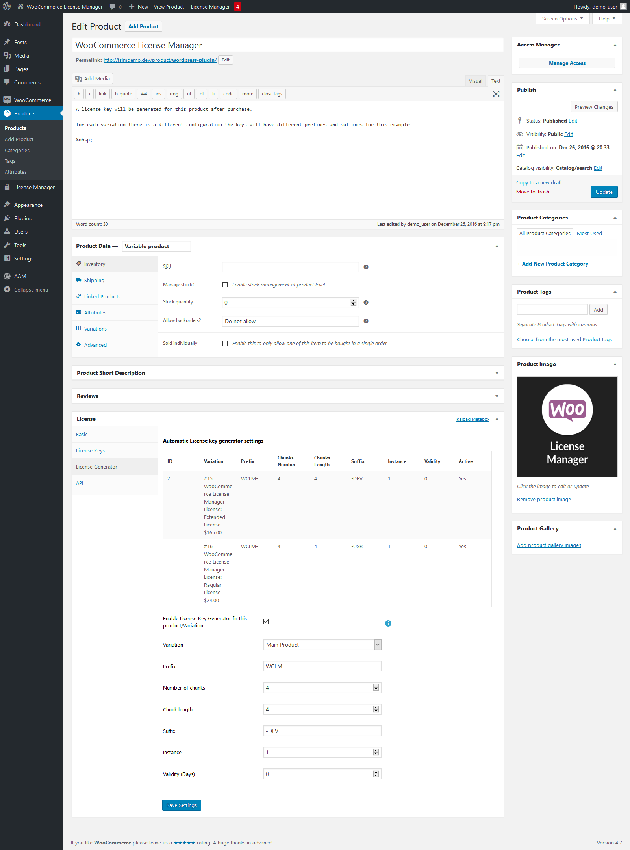
Task: Enable stock management at product level checkbox
Action: point(225,285)
